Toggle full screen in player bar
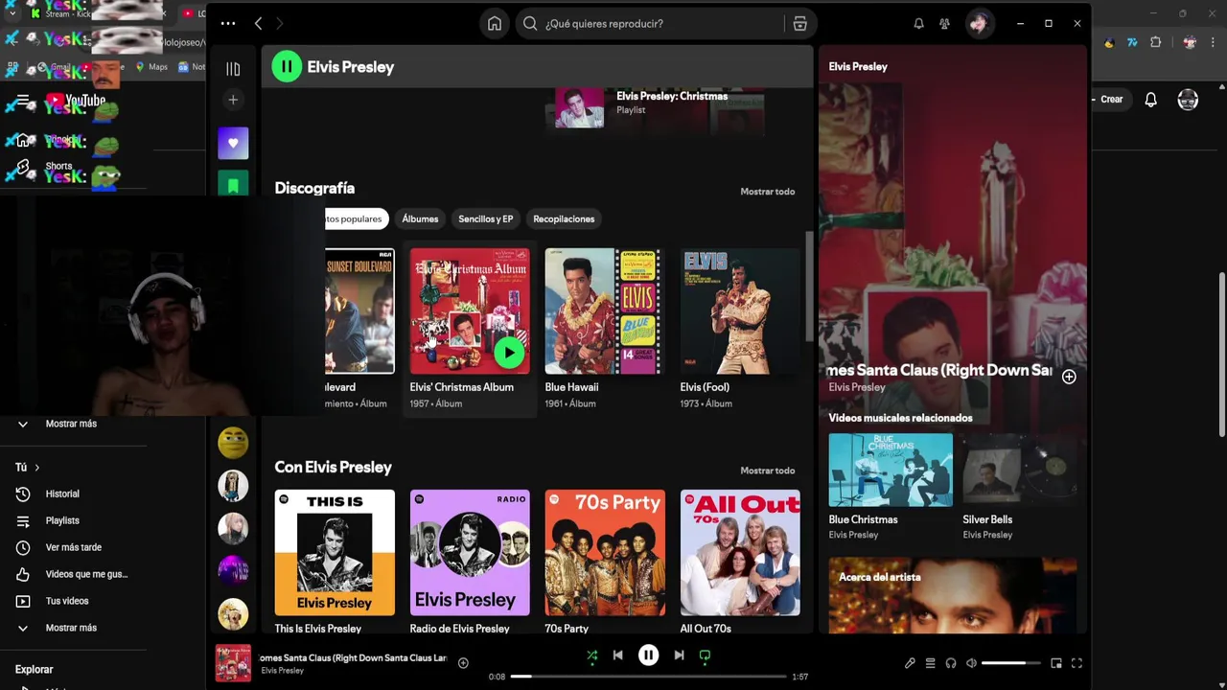 click(1077, 663)
